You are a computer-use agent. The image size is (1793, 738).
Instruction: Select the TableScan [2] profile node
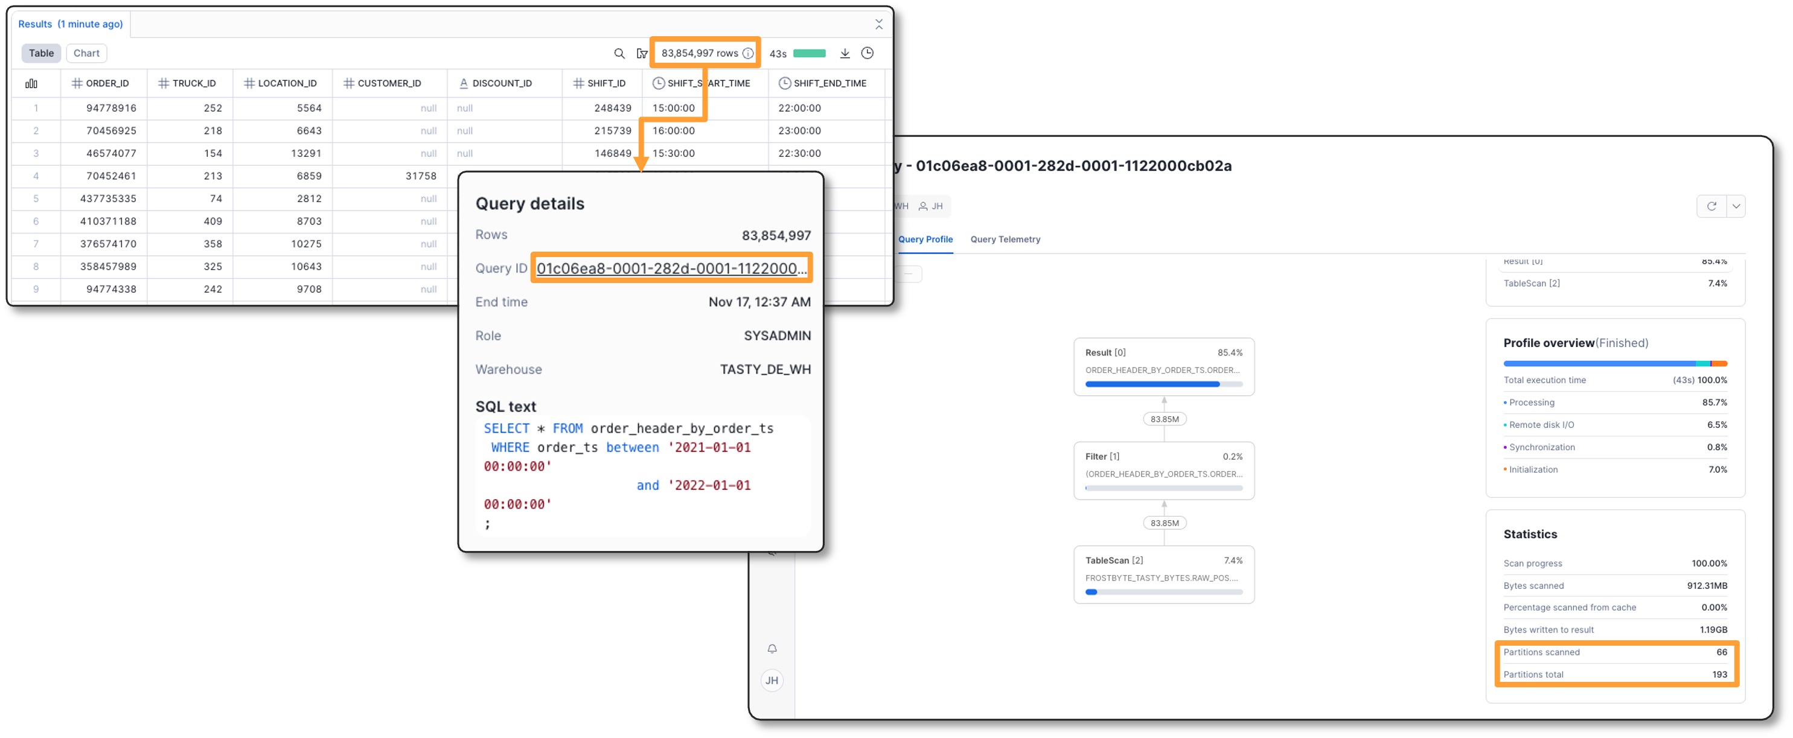[1164, 574]
